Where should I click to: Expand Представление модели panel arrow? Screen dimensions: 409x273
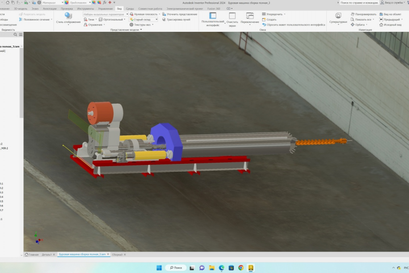click(141, 30)
